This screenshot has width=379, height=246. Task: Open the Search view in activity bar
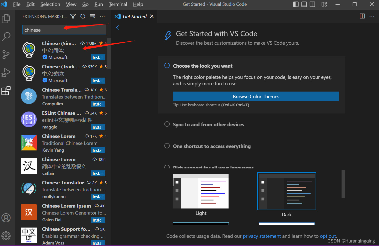6,36
